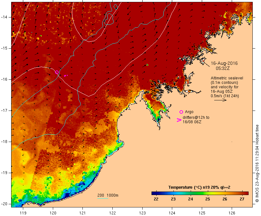The width and height of the screenshot is (261, 216).
Task: Click the color bar label '22'
Action: (x=156, y=199)
